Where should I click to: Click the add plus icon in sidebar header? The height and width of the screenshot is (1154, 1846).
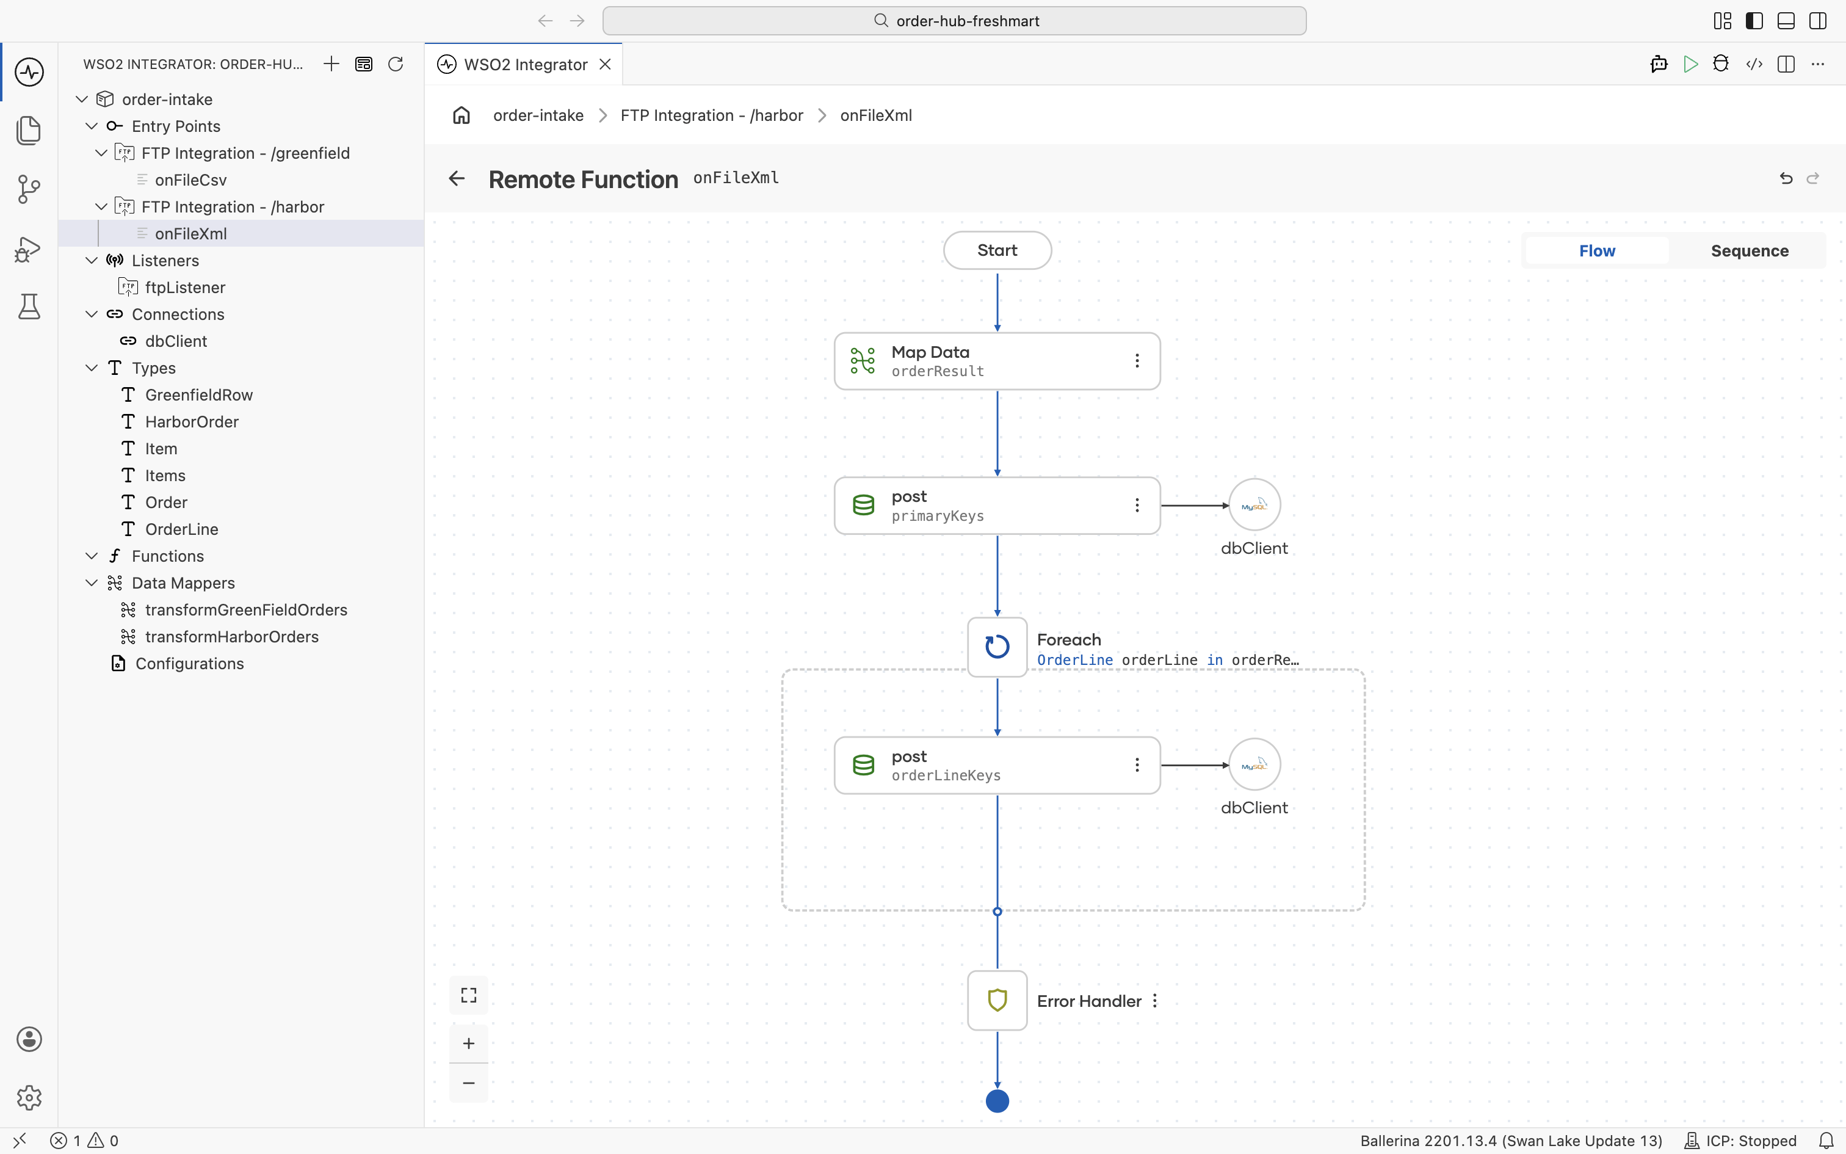click(331, 64)
